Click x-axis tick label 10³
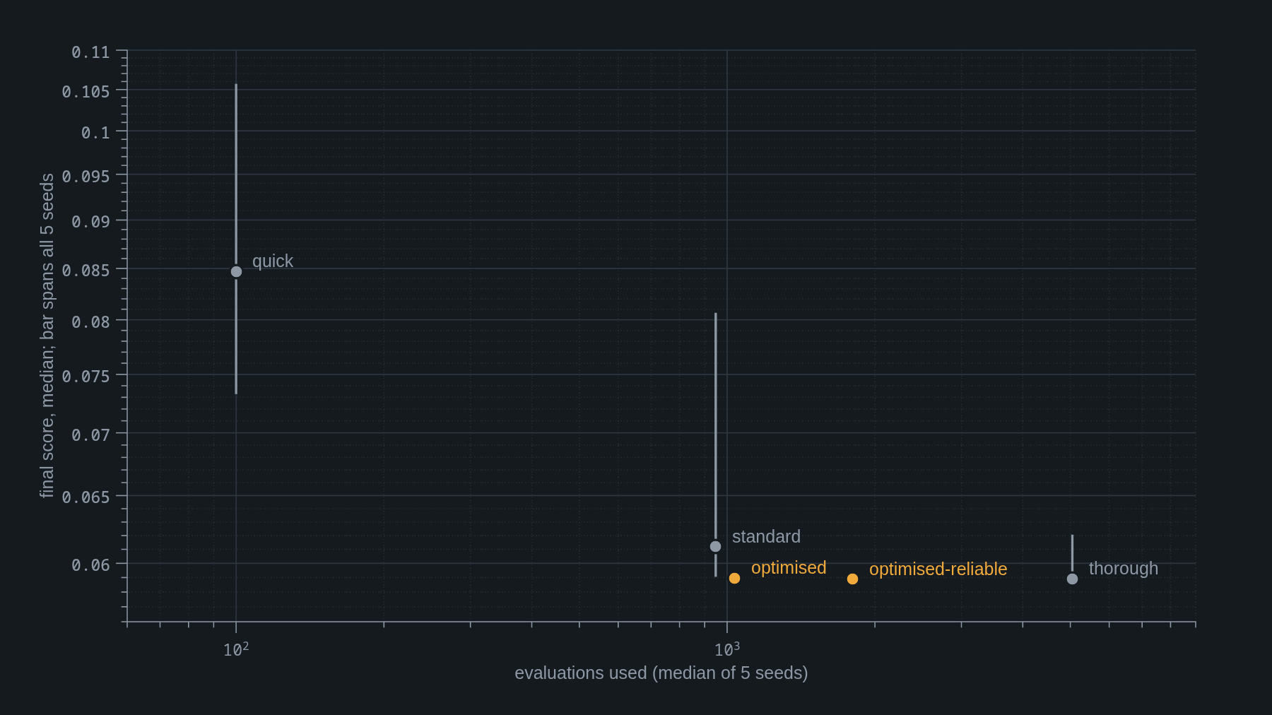Screen dimensions: 1272x715 [x=727, y=649]
